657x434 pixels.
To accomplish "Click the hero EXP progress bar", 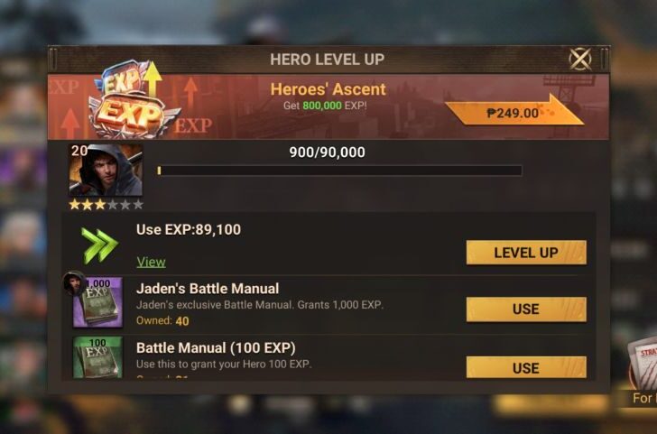I will [339, 171].
